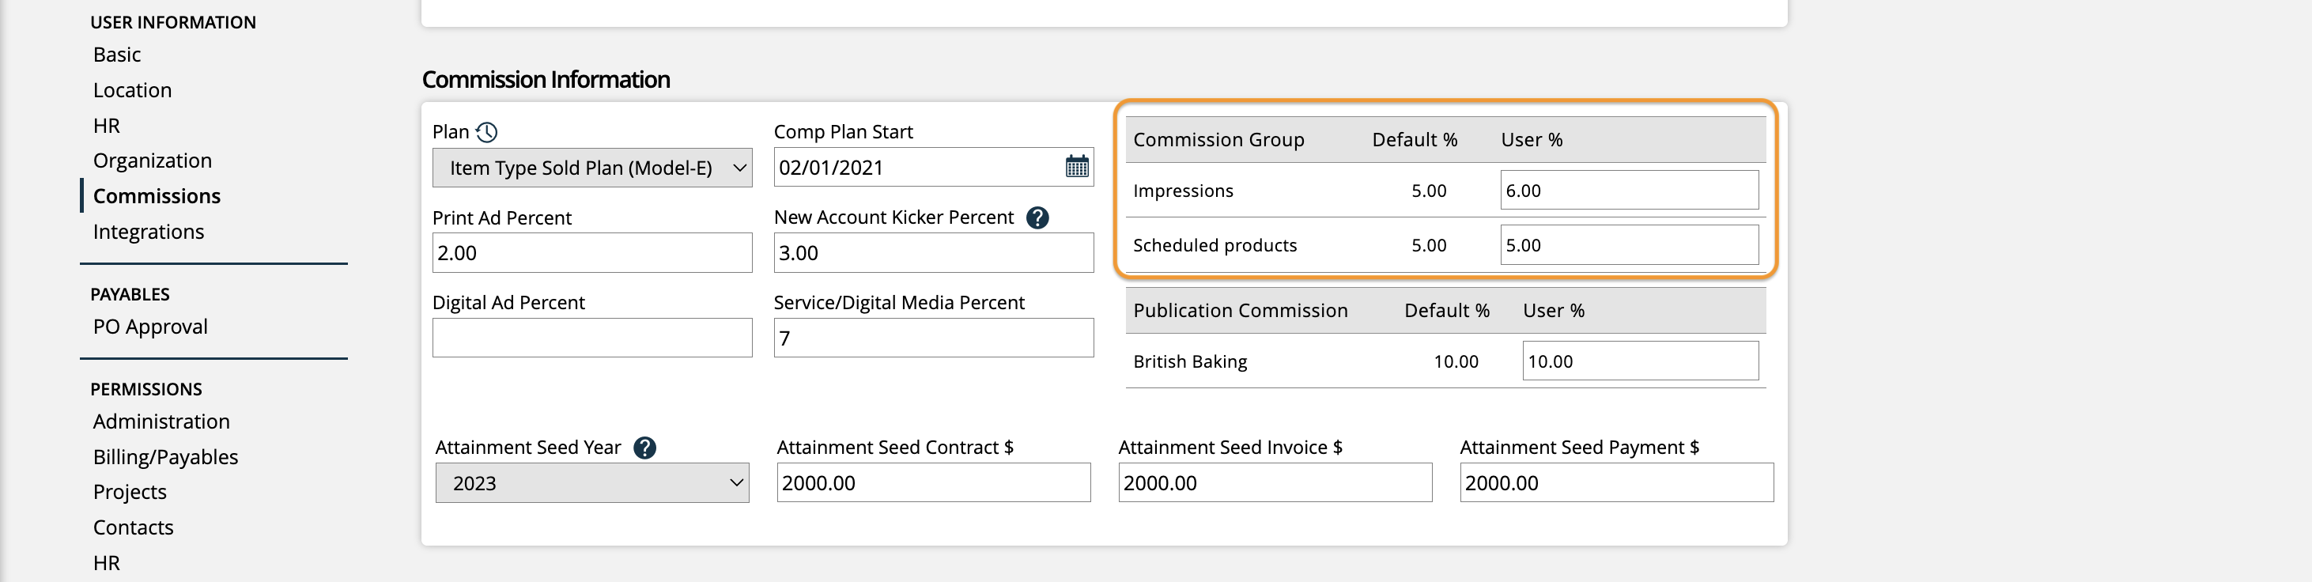Open Billing/Payables permissions
This screenshot has height=582, width=2312.
point(165,457)
